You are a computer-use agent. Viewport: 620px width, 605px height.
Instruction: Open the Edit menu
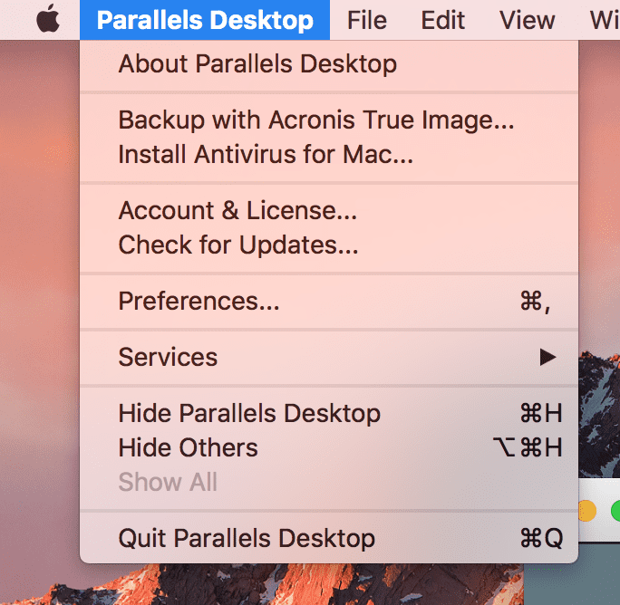click(442, 20)
